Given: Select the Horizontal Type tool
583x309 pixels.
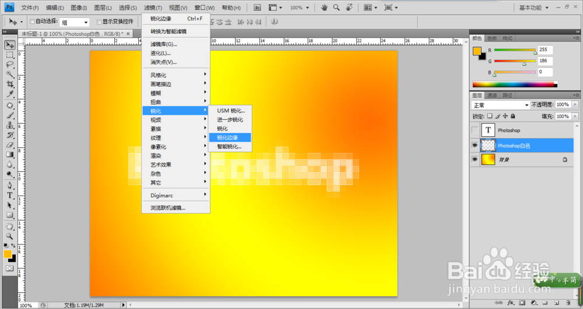Looking at the screenshot, I should click(10, 196).
